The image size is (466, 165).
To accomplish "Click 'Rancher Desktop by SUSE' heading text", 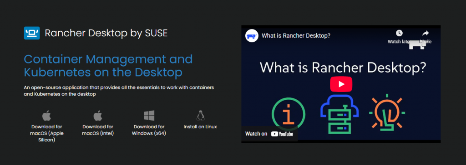I will click(106, 33).
